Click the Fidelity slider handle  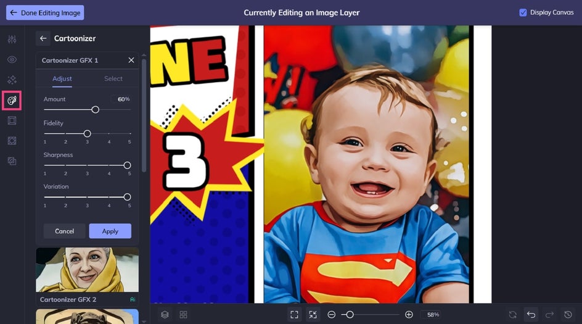point(87,133)
